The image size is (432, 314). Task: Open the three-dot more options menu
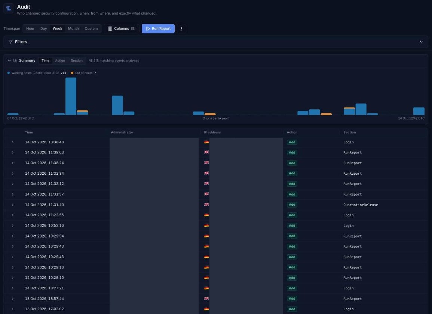tap(181, 29)
